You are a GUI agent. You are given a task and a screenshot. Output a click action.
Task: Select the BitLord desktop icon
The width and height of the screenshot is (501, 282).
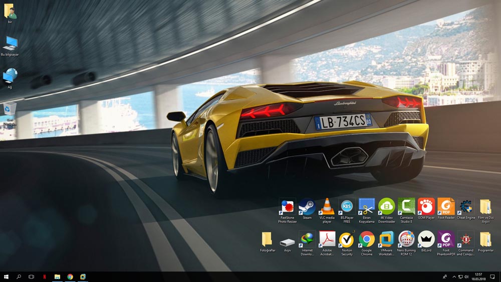tap(426, 240)
